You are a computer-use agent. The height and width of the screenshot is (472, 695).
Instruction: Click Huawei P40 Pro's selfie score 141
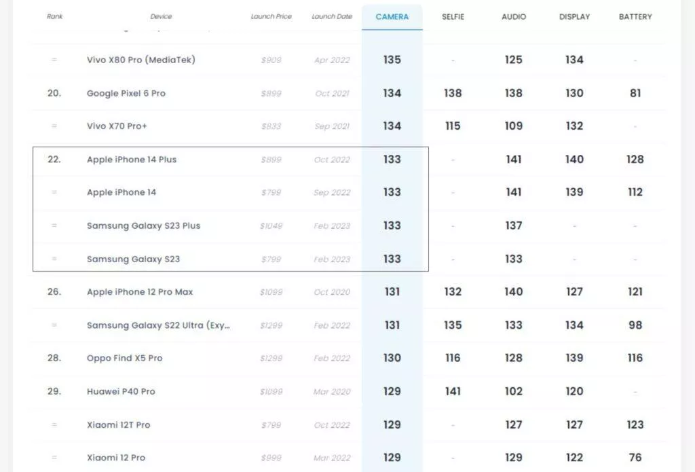tap(453, 391)
